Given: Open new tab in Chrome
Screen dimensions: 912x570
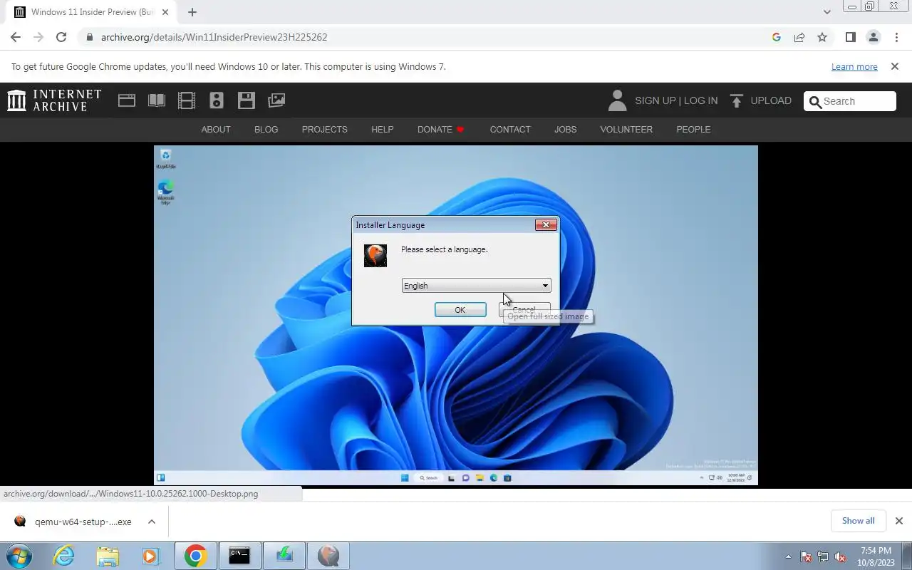Looking at the screenshot, I should pyautogui.click(x=192, y=12).
